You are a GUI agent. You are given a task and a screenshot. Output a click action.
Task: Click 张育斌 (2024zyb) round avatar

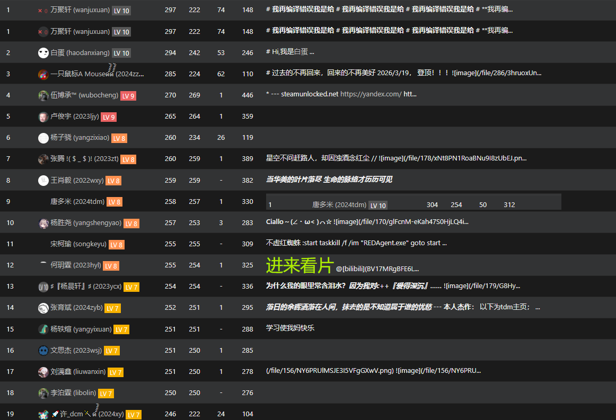(x=43, y=308)
